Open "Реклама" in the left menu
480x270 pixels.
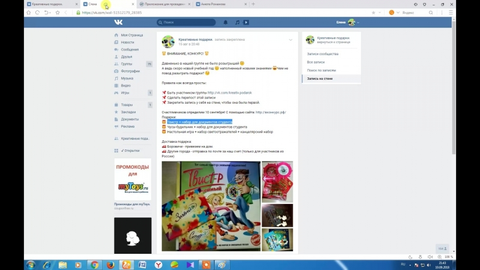pos(128,127)
